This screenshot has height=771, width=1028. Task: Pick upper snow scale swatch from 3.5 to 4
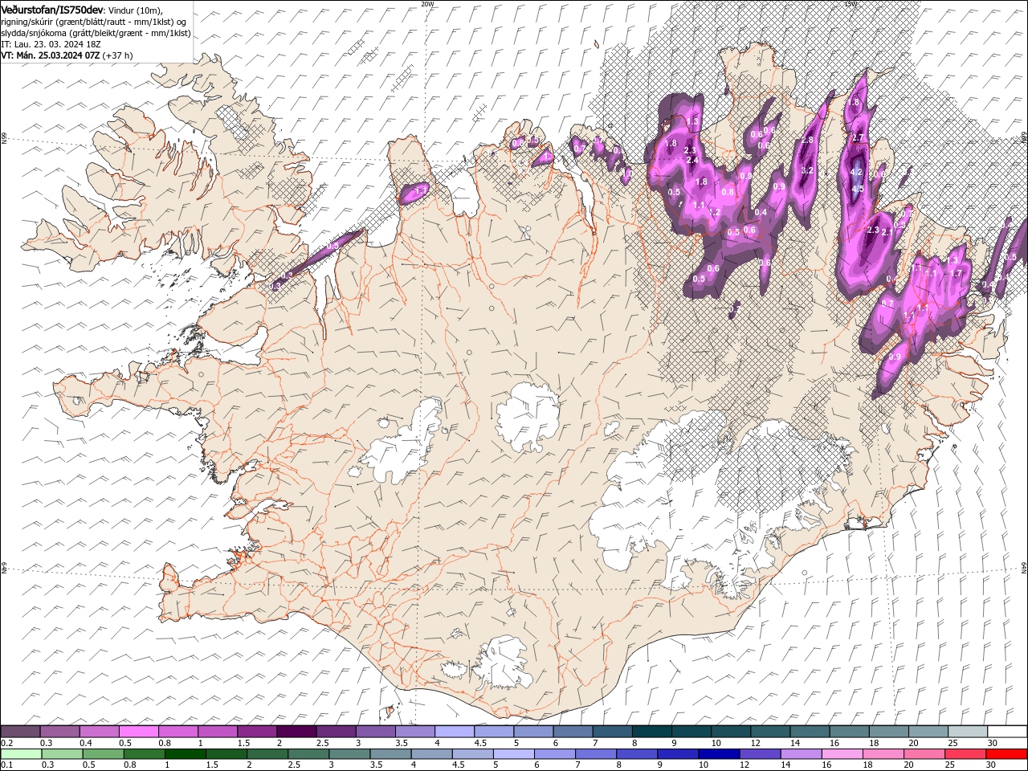(x=414, y=732)
